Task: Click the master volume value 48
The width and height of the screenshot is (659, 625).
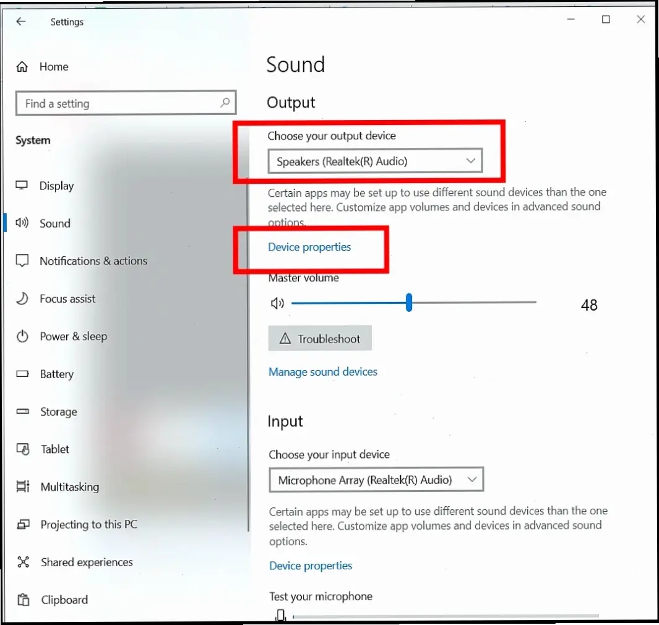Action: [x=589, y=304]
